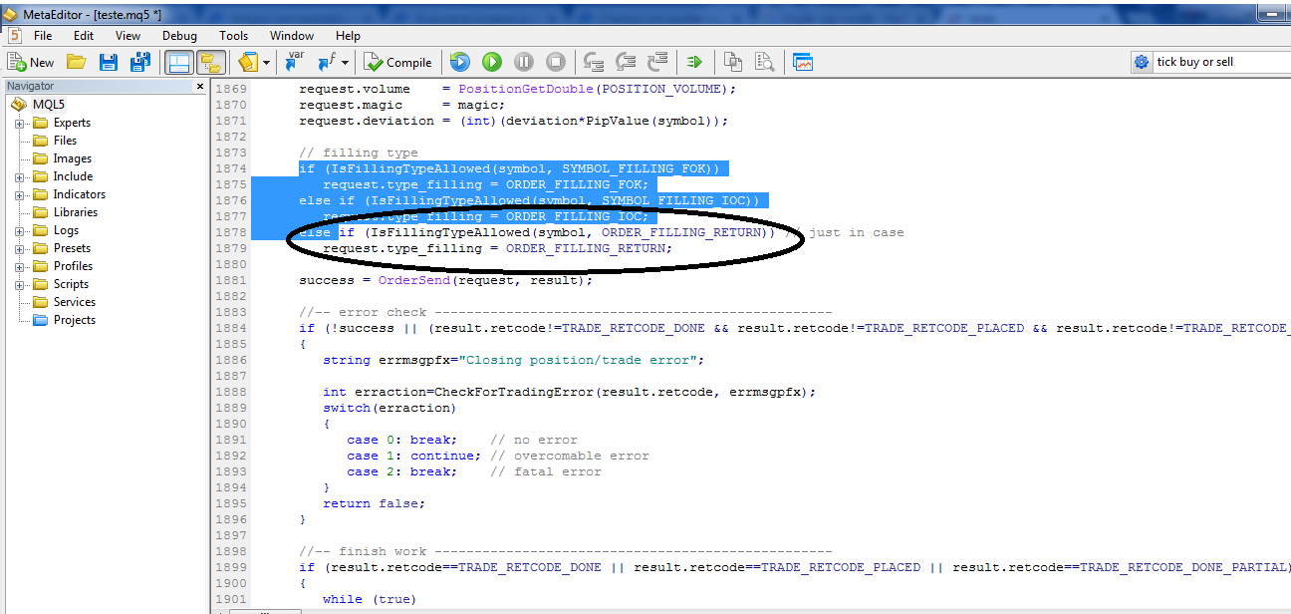Image resolution: width=1291 pixels, height=614 pixels.
Task: Minimize the MetaEditor window
Action: pos(1271,12)
